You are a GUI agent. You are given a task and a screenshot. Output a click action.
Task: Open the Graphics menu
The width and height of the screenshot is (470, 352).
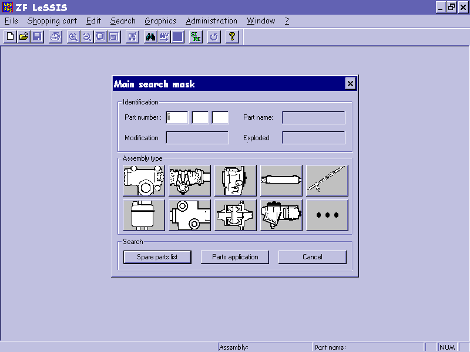click(x=160, y=21)
